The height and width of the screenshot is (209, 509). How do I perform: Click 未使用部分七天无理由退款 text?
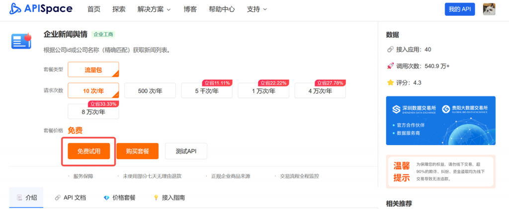click(152, 176)
